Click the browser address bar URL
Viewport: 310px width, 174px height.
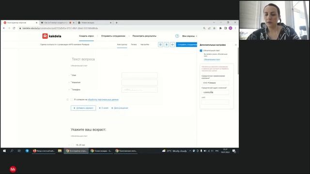(x=60, y=28)
